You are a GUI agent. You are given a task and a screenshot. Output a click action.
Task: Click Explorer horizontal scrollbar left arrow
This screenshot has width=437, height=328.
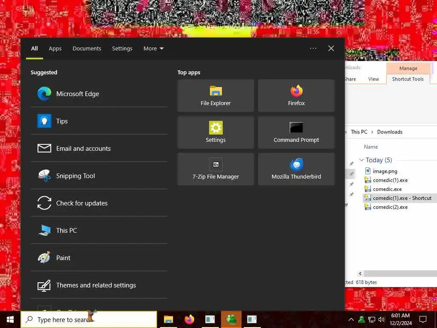360,274
